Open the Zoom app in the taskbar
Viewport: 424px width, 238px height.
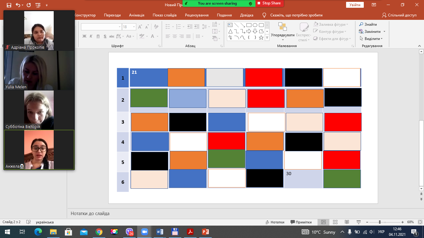point(144,232)
